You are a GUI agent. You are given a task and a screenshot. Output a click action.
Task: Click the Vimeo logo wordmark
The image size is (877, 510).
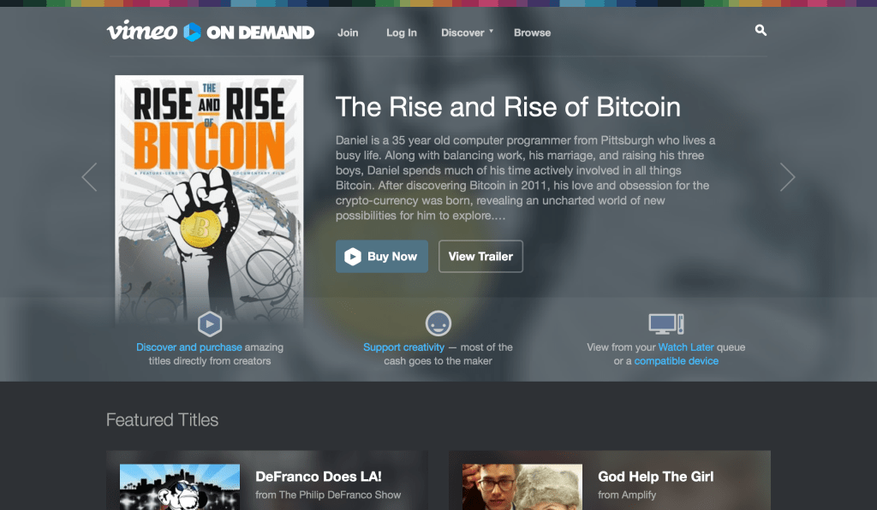(x=142, y=31)
